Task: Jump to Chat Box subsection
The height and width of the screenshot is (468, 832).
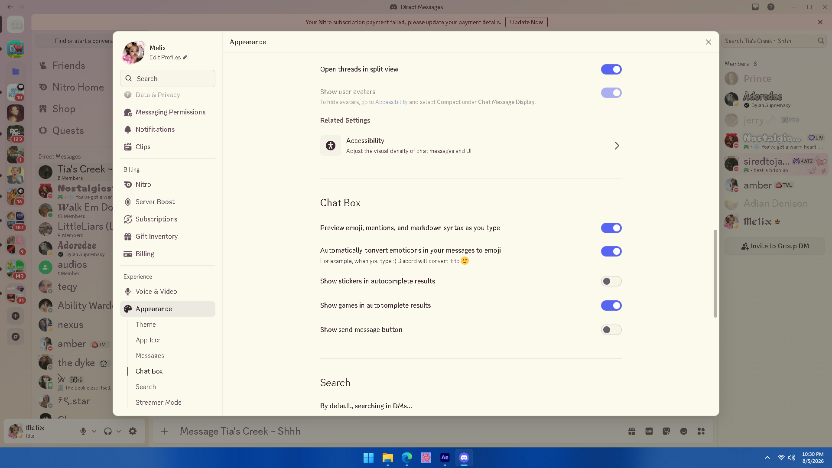Action: tap(149, 371)
